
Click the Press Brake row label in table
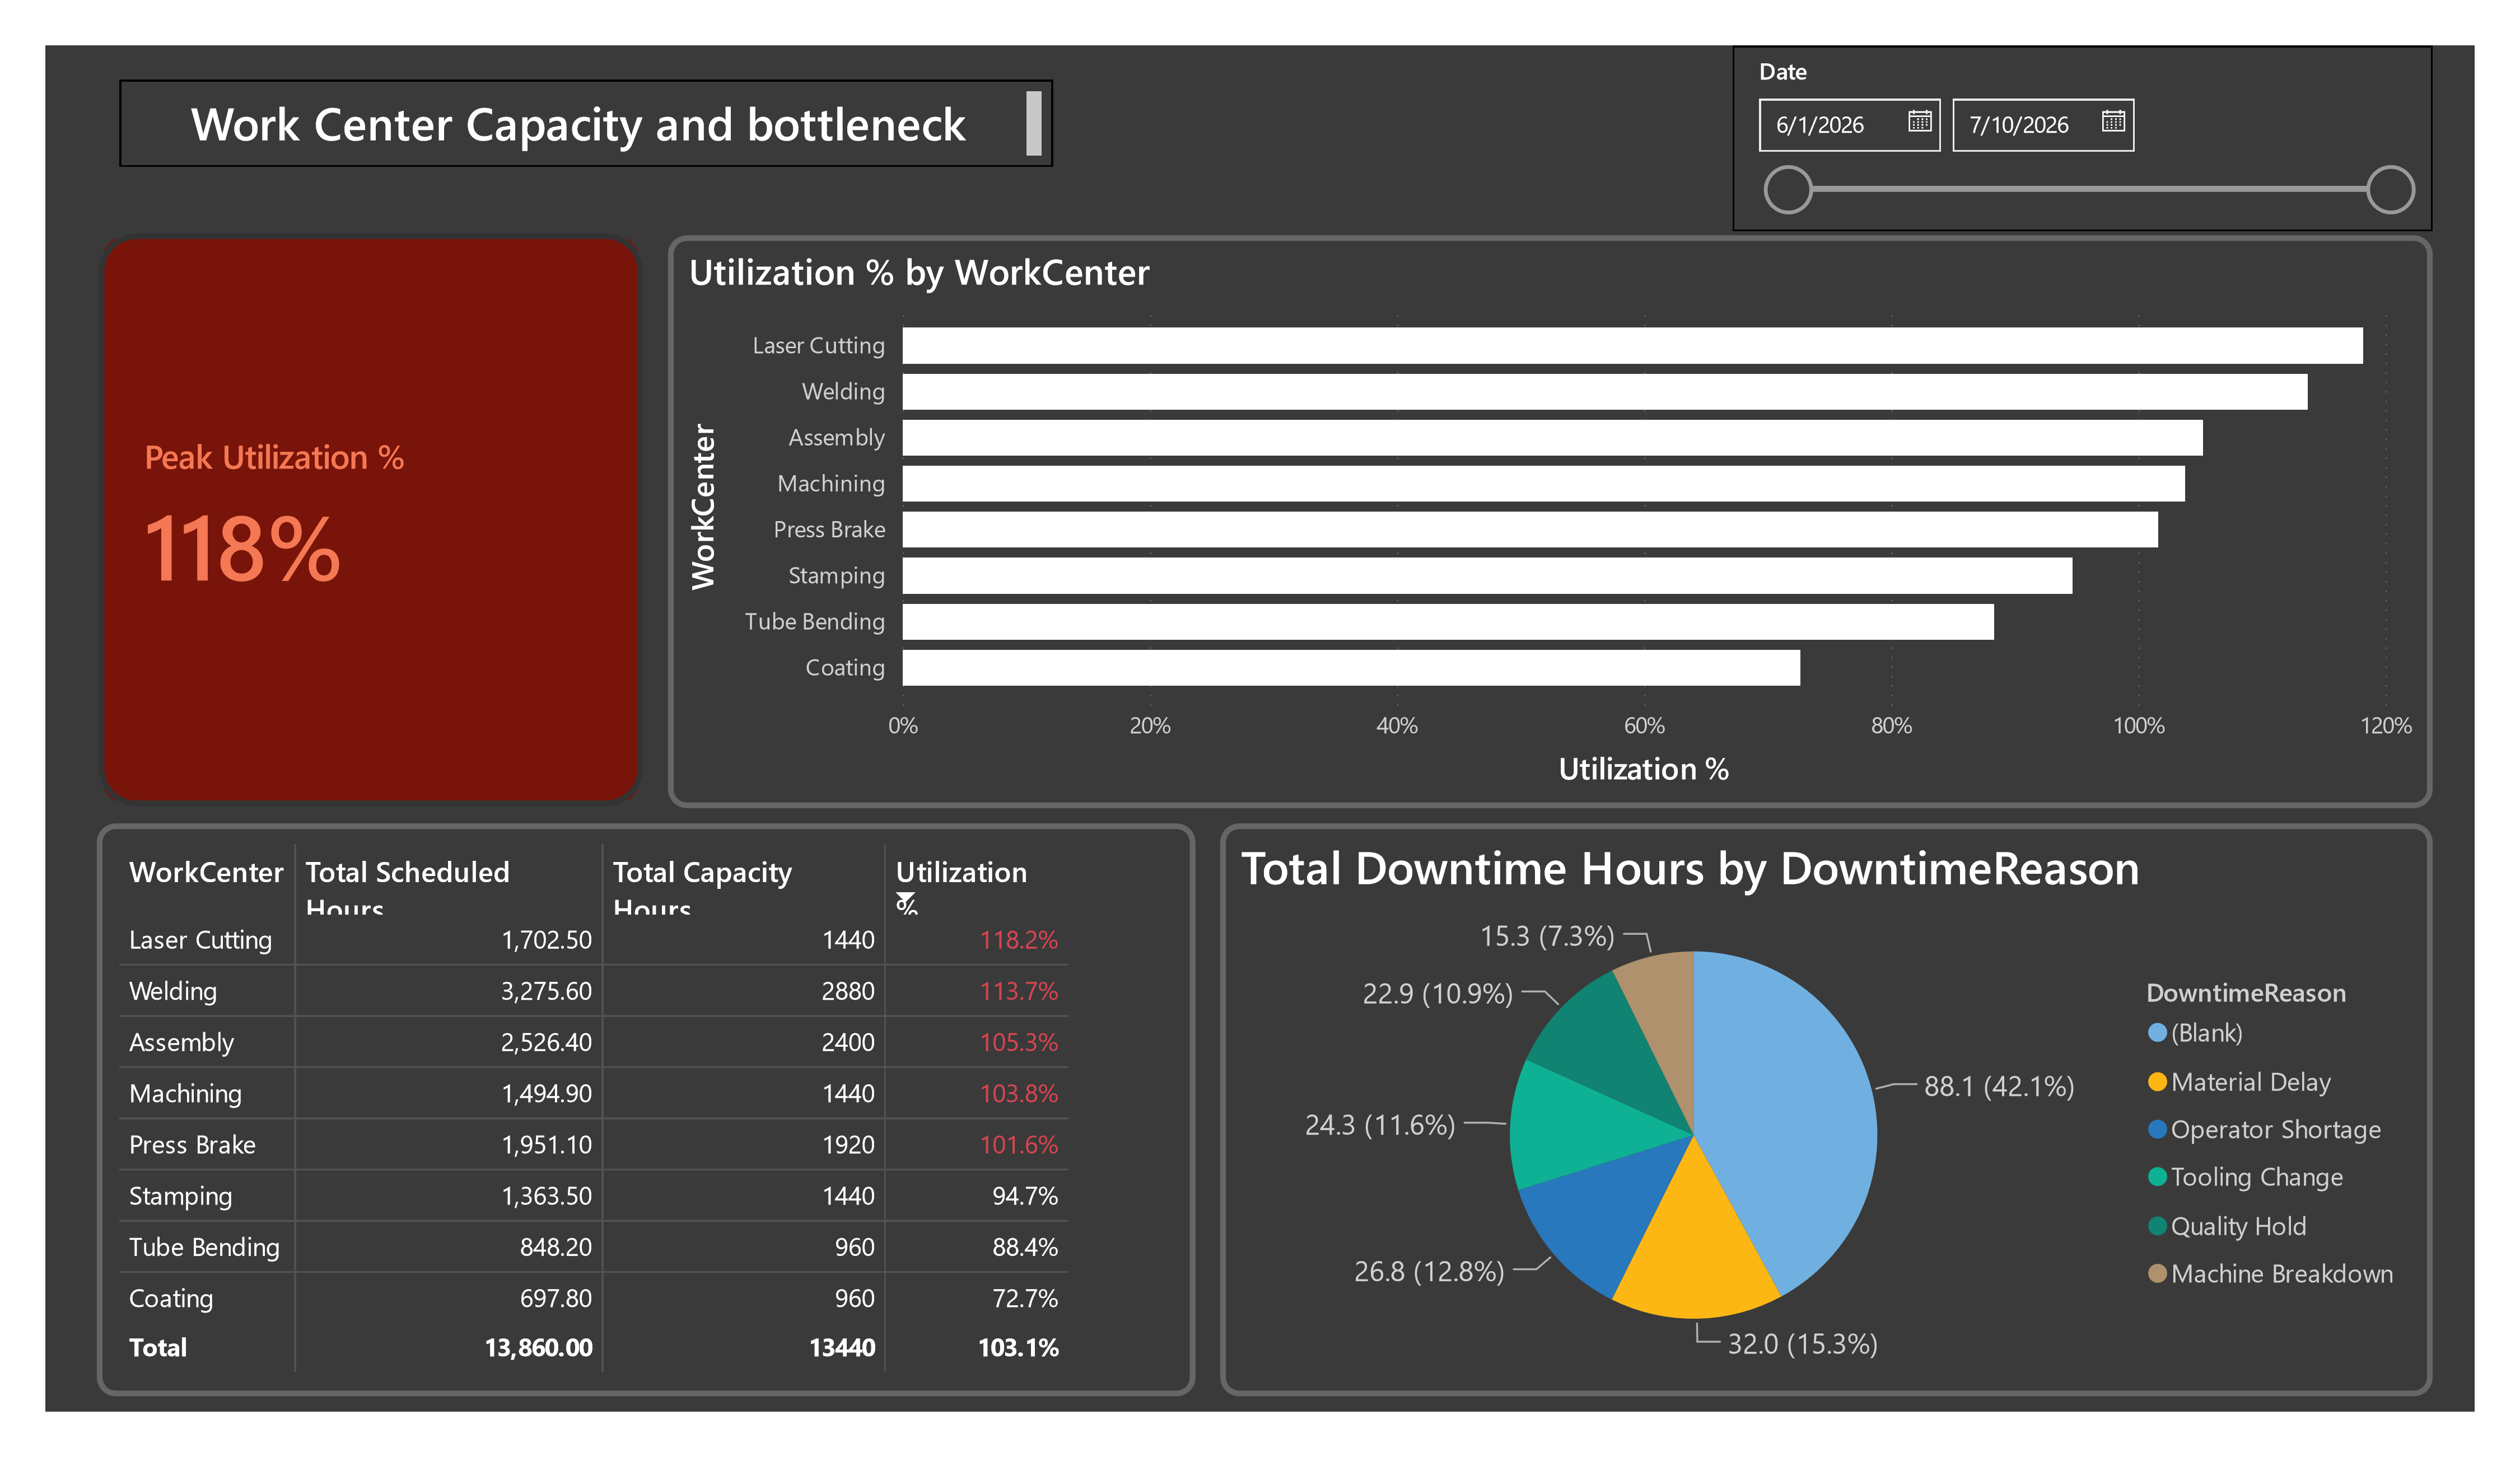(192, 1145)
